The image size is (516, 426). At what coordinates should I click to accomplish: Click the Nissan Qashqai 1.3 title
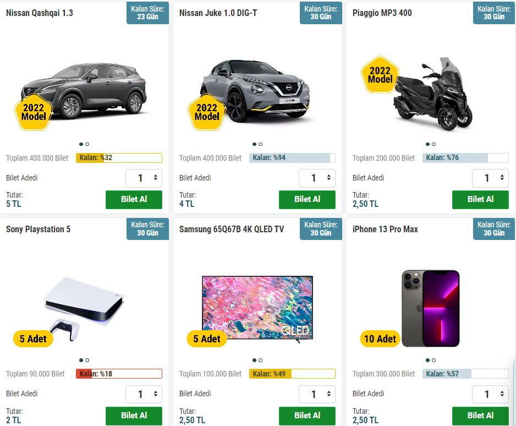click(40, 13)
